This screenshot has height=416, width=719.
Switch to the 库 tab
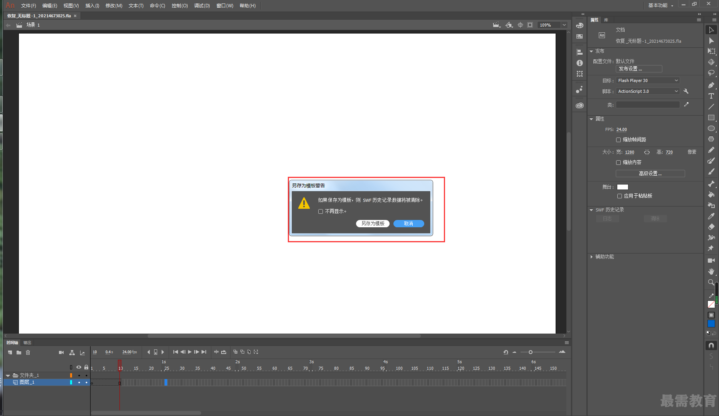click(606, 20)
